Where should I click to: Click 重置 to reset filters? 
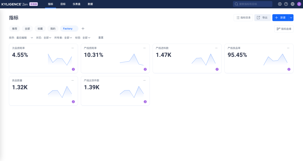(x=101, y=38)
